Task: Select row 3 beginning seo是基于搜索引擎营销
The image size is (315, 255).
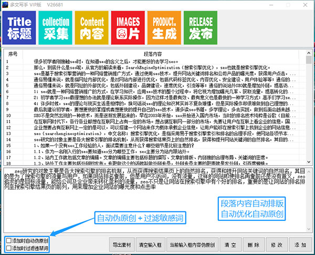Action: pos(155,74)
